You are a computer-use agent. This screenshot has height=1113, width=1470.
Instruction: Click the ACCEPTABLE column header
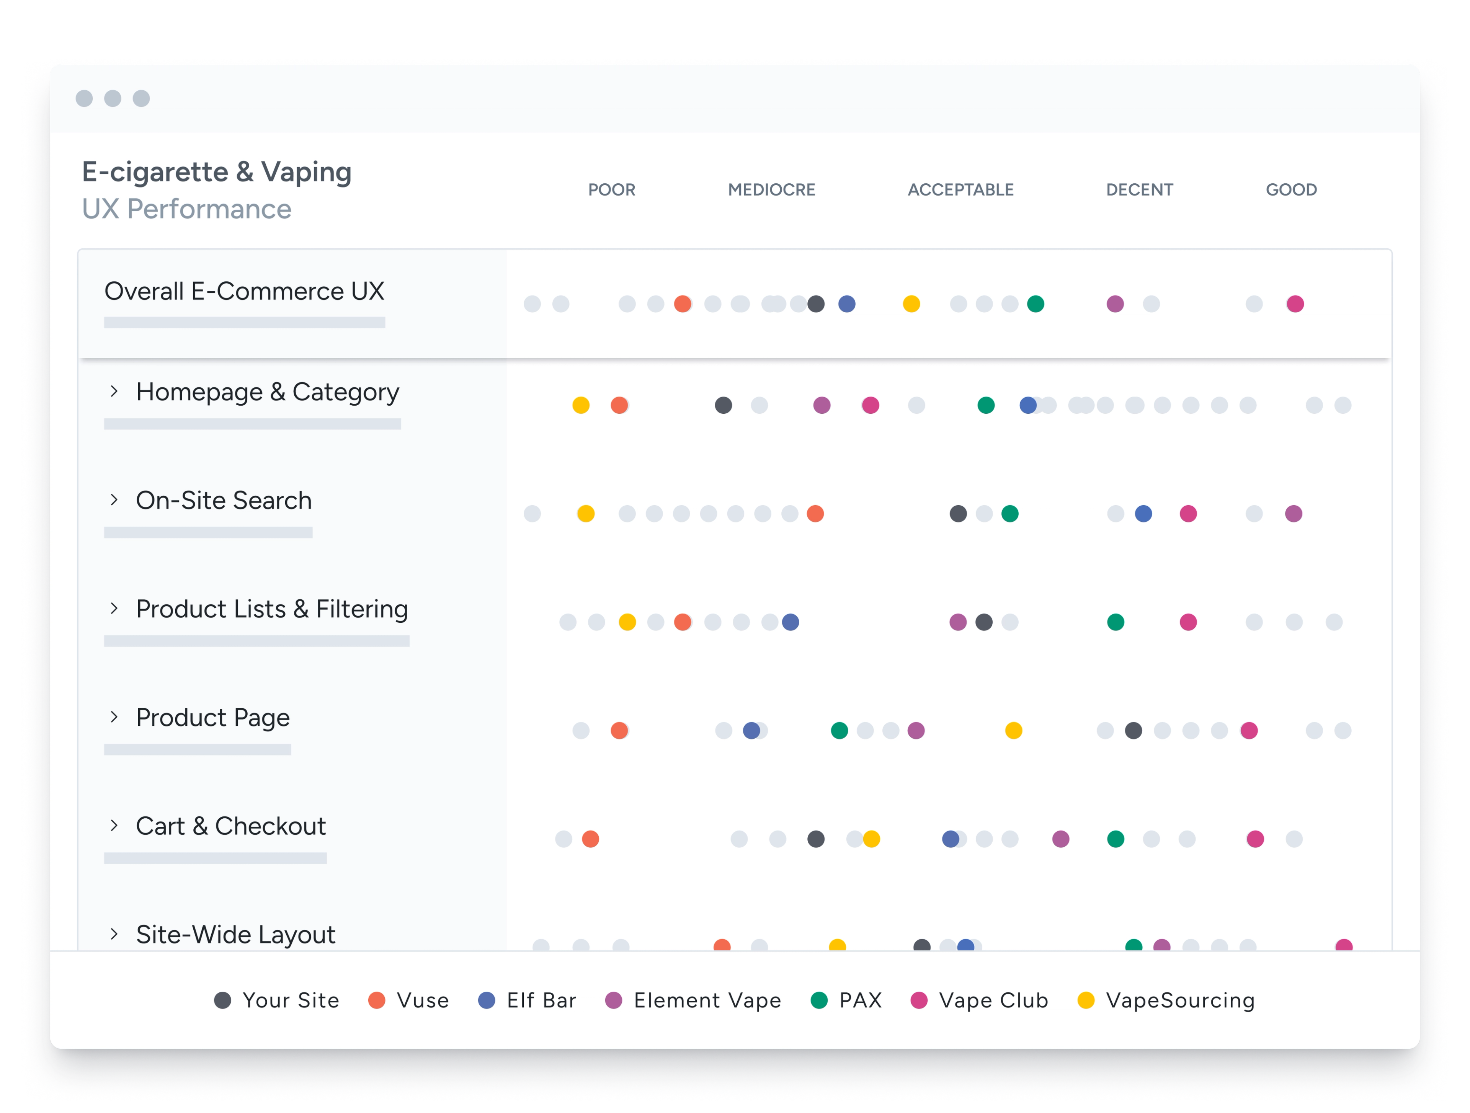click(x=961, y=190)
